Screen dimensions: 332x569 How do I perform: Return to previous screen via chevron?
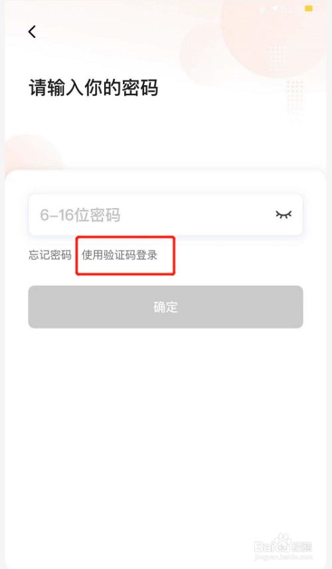[x=33, y=32]
